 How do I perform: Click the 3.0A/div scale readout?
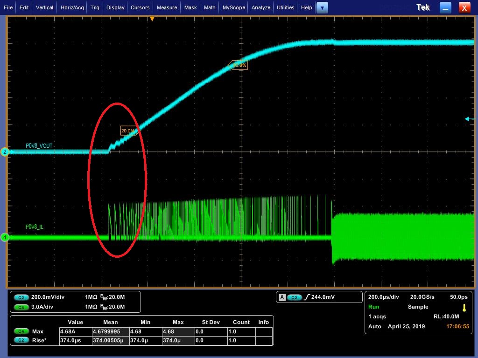click(x=42, y=307)
